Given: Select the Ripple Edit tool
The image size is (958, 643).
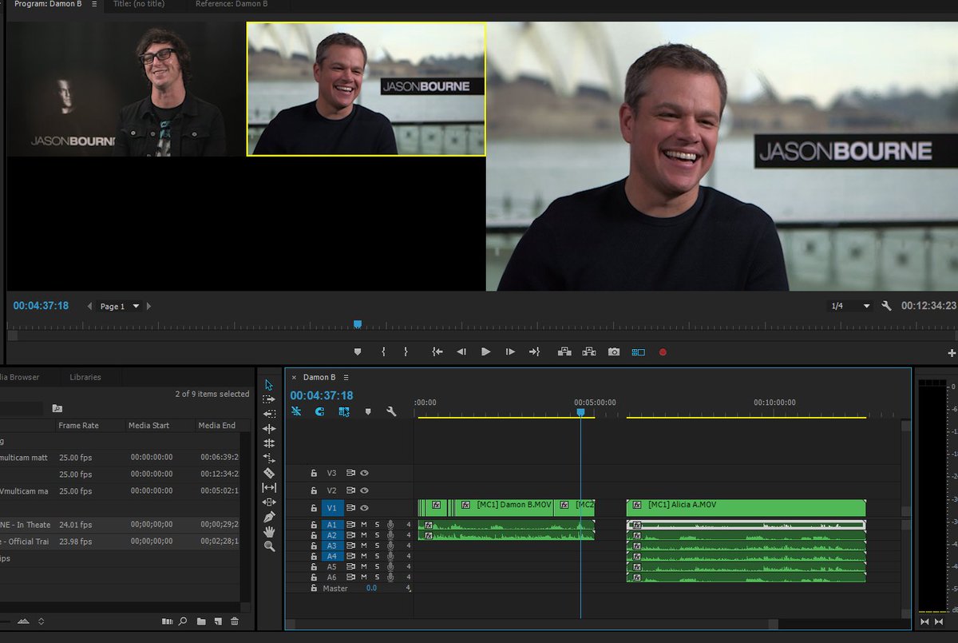Looking at the screenshot, I should tap(269, 429).
